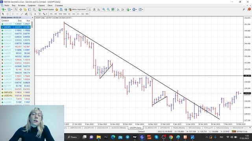Select the cursor arrow tool
Image resolution: width=252 pixels, height=141 pixels.
(x=3, y=14)
